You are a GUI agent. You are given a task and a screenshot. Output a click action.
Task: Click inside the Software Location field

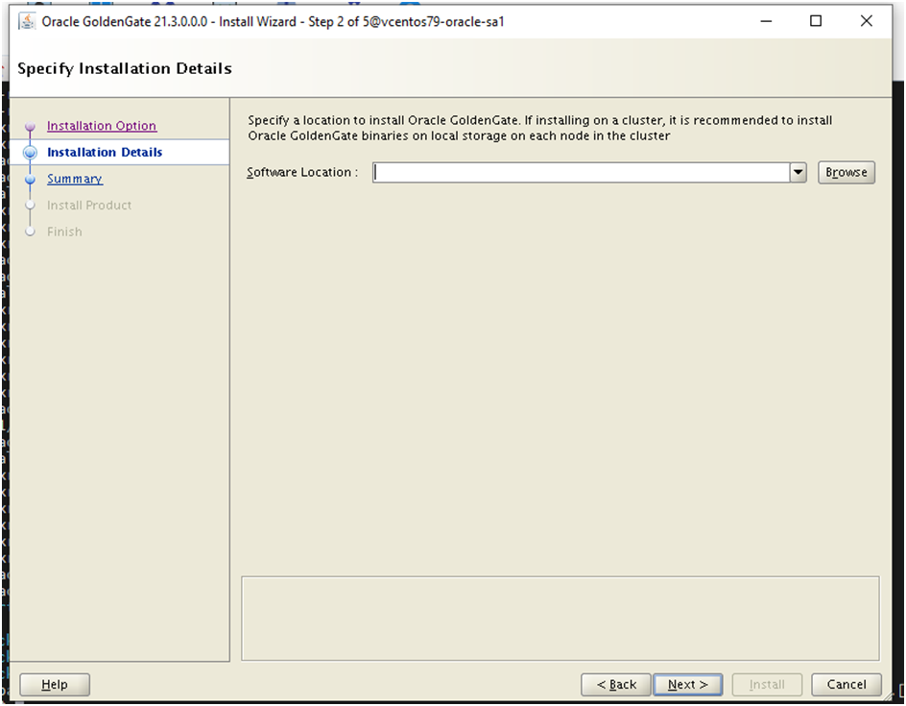pos(582,172)
